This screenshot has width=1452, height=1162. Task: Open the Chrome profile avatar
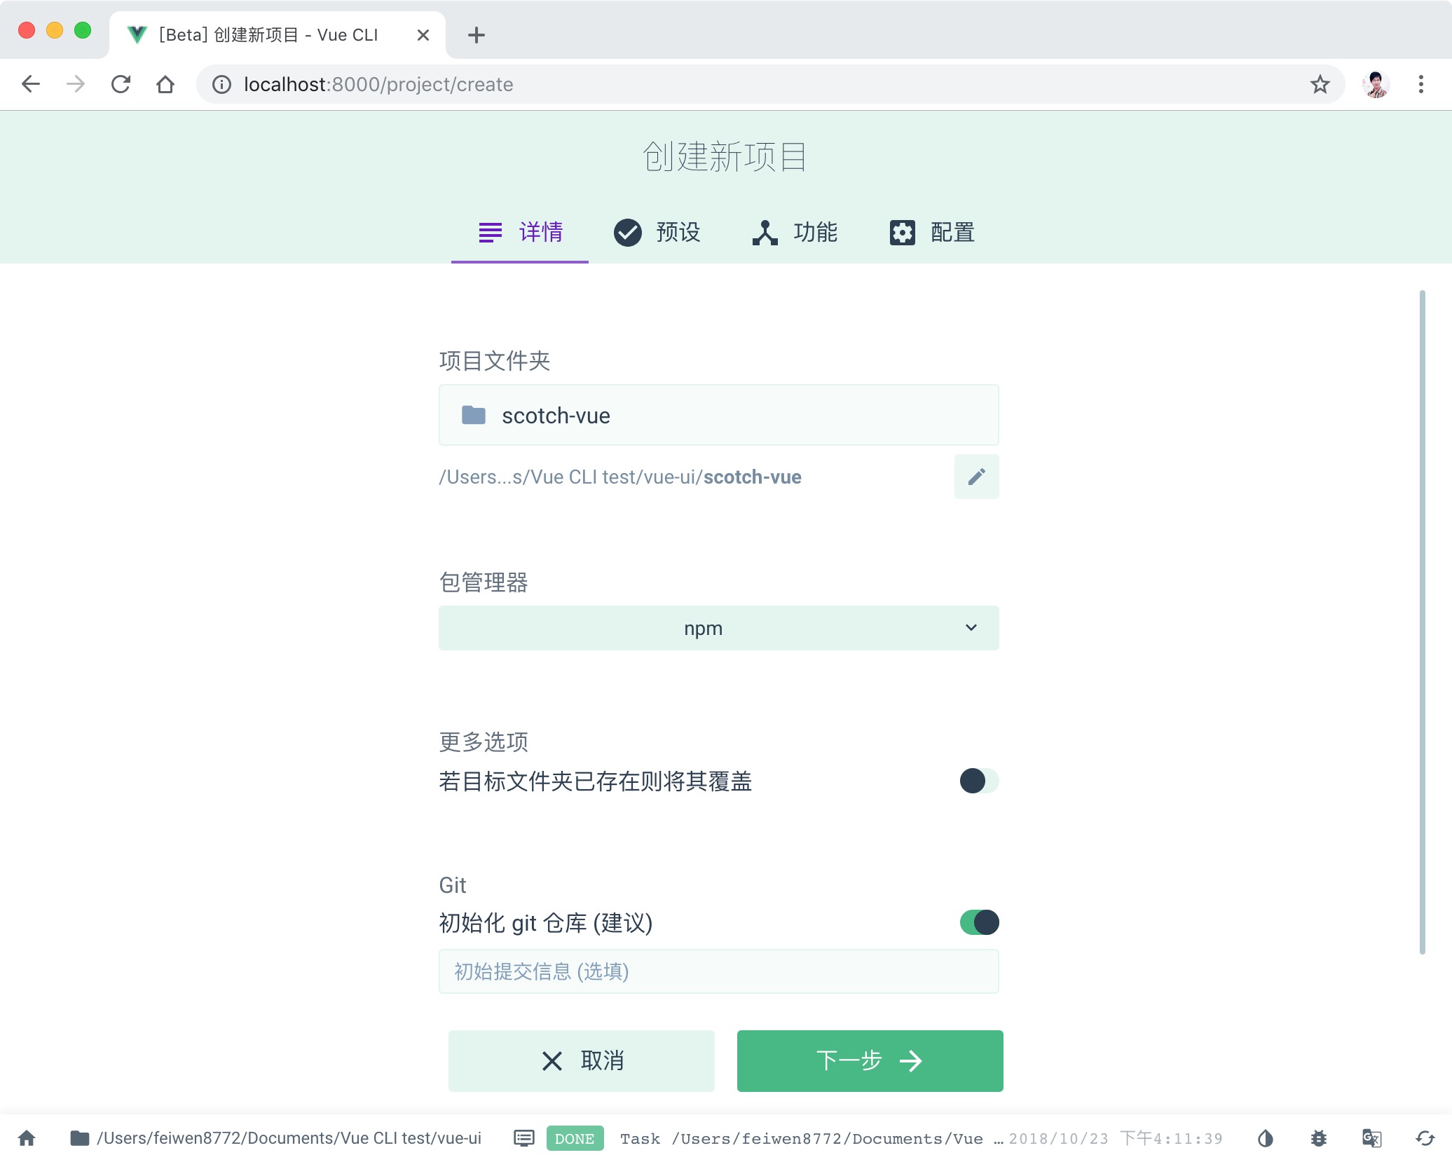pos(1376,84)
